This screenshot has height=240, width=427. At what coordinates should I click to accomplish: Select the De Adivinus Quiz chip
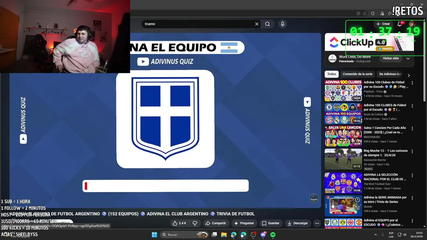click(x=390, y=74)
